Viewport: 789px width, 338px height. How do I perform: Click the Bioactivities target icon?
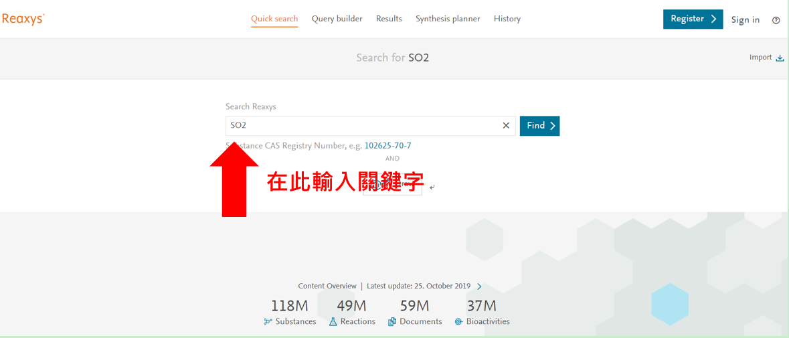click(458, 321)
